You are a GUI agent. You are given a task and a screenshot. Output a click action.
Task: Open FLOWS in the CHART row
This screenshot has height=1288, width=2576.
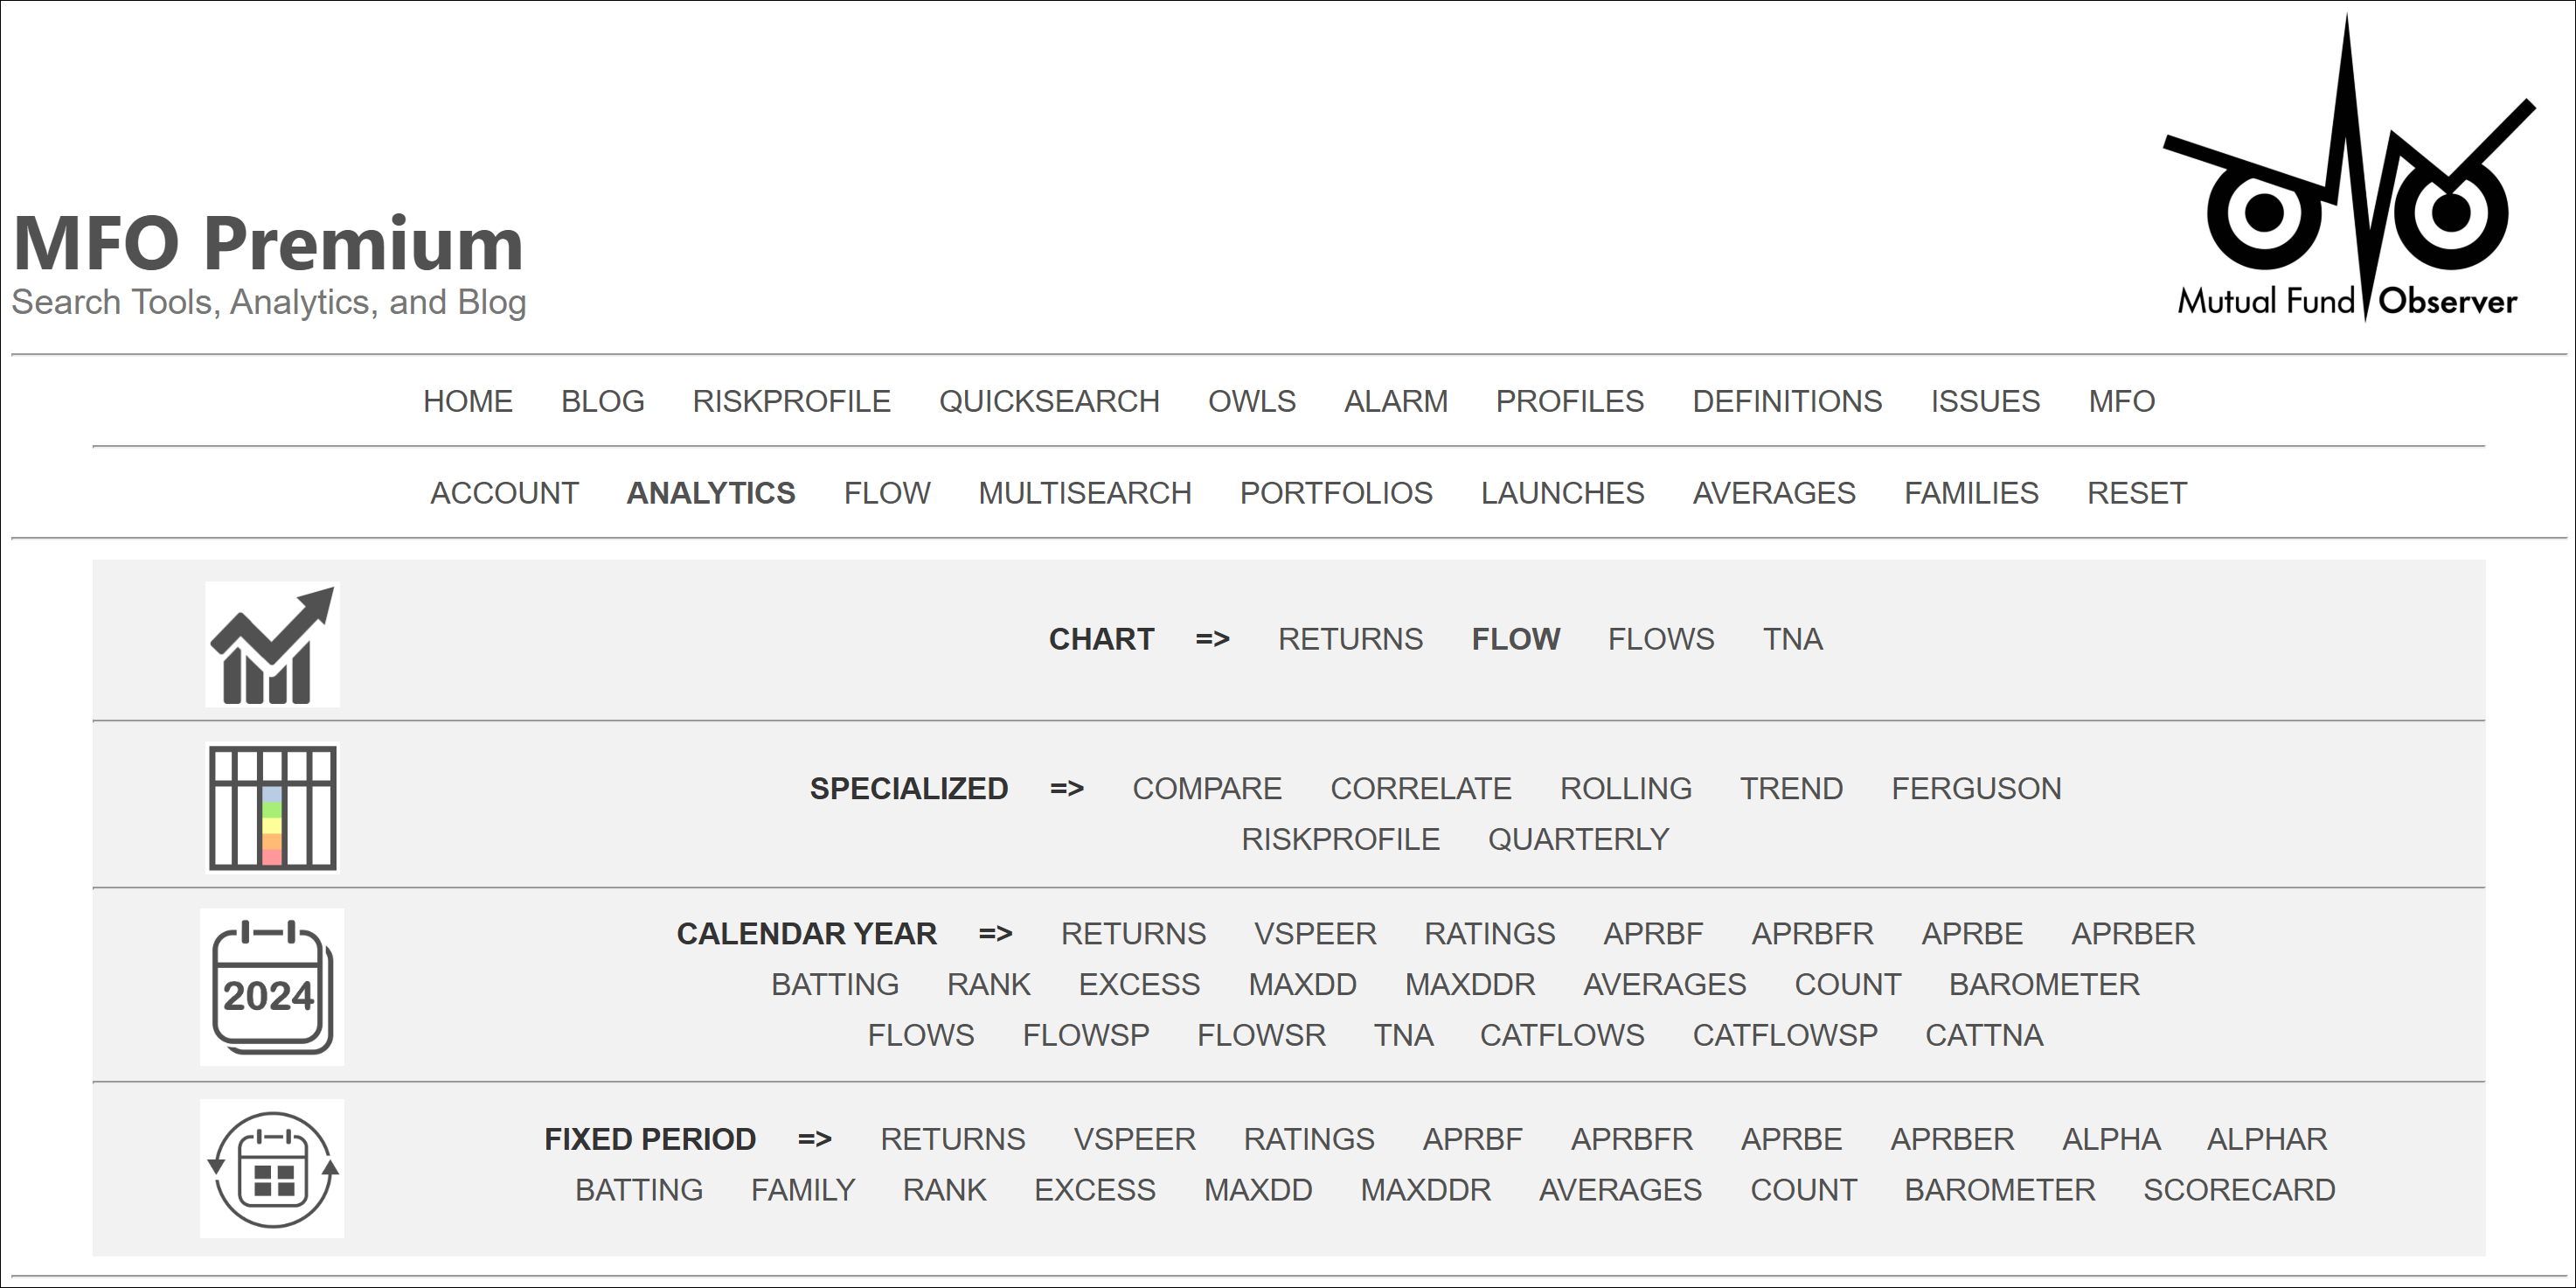[x=1661, y=639]
